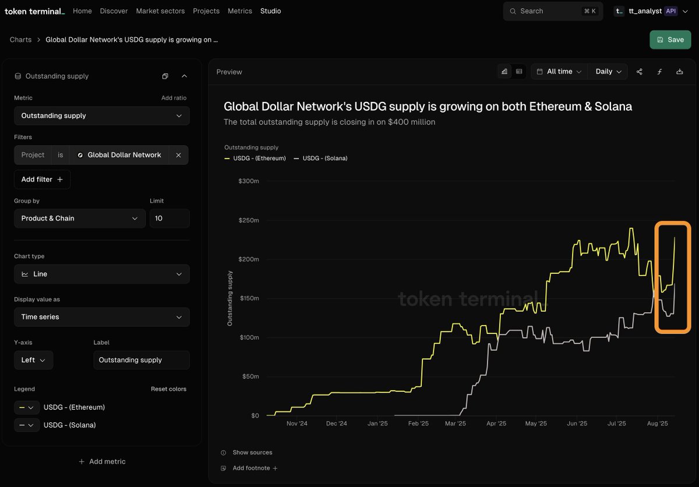Switch to chart view
699x487 pixels.
(x=504, y=72)
